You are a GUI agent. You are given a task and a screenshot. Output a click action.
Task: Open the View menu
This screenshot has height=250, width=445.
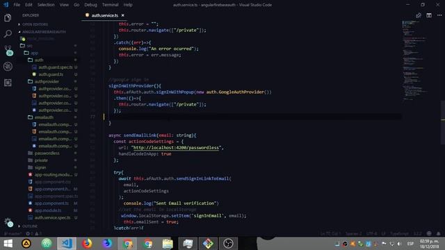pyautogui.click(x=64, y=5)
